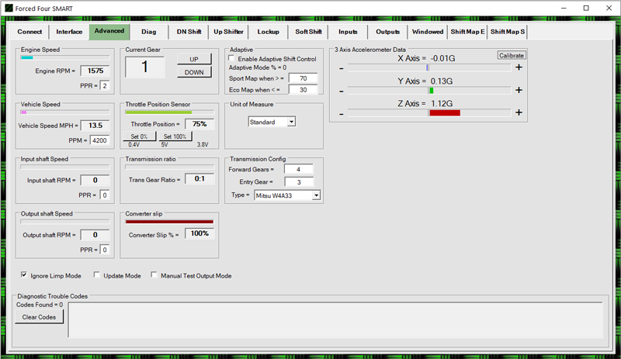Click the Z Axis minus sign
The image size is (621, 359).
[342, 112]
